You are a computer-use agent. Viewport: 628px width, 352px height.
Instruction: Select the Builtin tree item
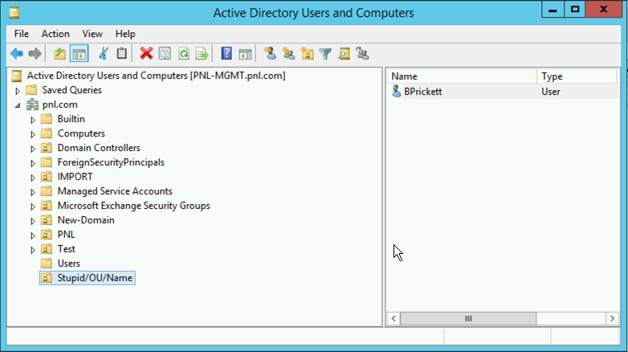point(71,119)
